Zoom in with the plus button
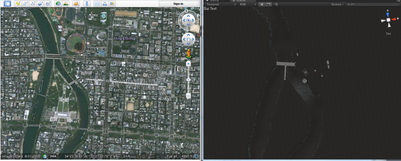This screenshot has width=401, height=161. click(x=188, y=64)
